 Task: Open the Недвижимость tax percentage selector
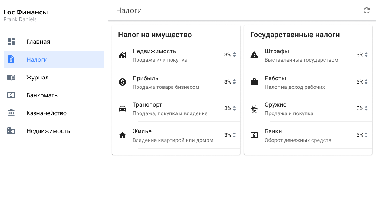(230, 55)
